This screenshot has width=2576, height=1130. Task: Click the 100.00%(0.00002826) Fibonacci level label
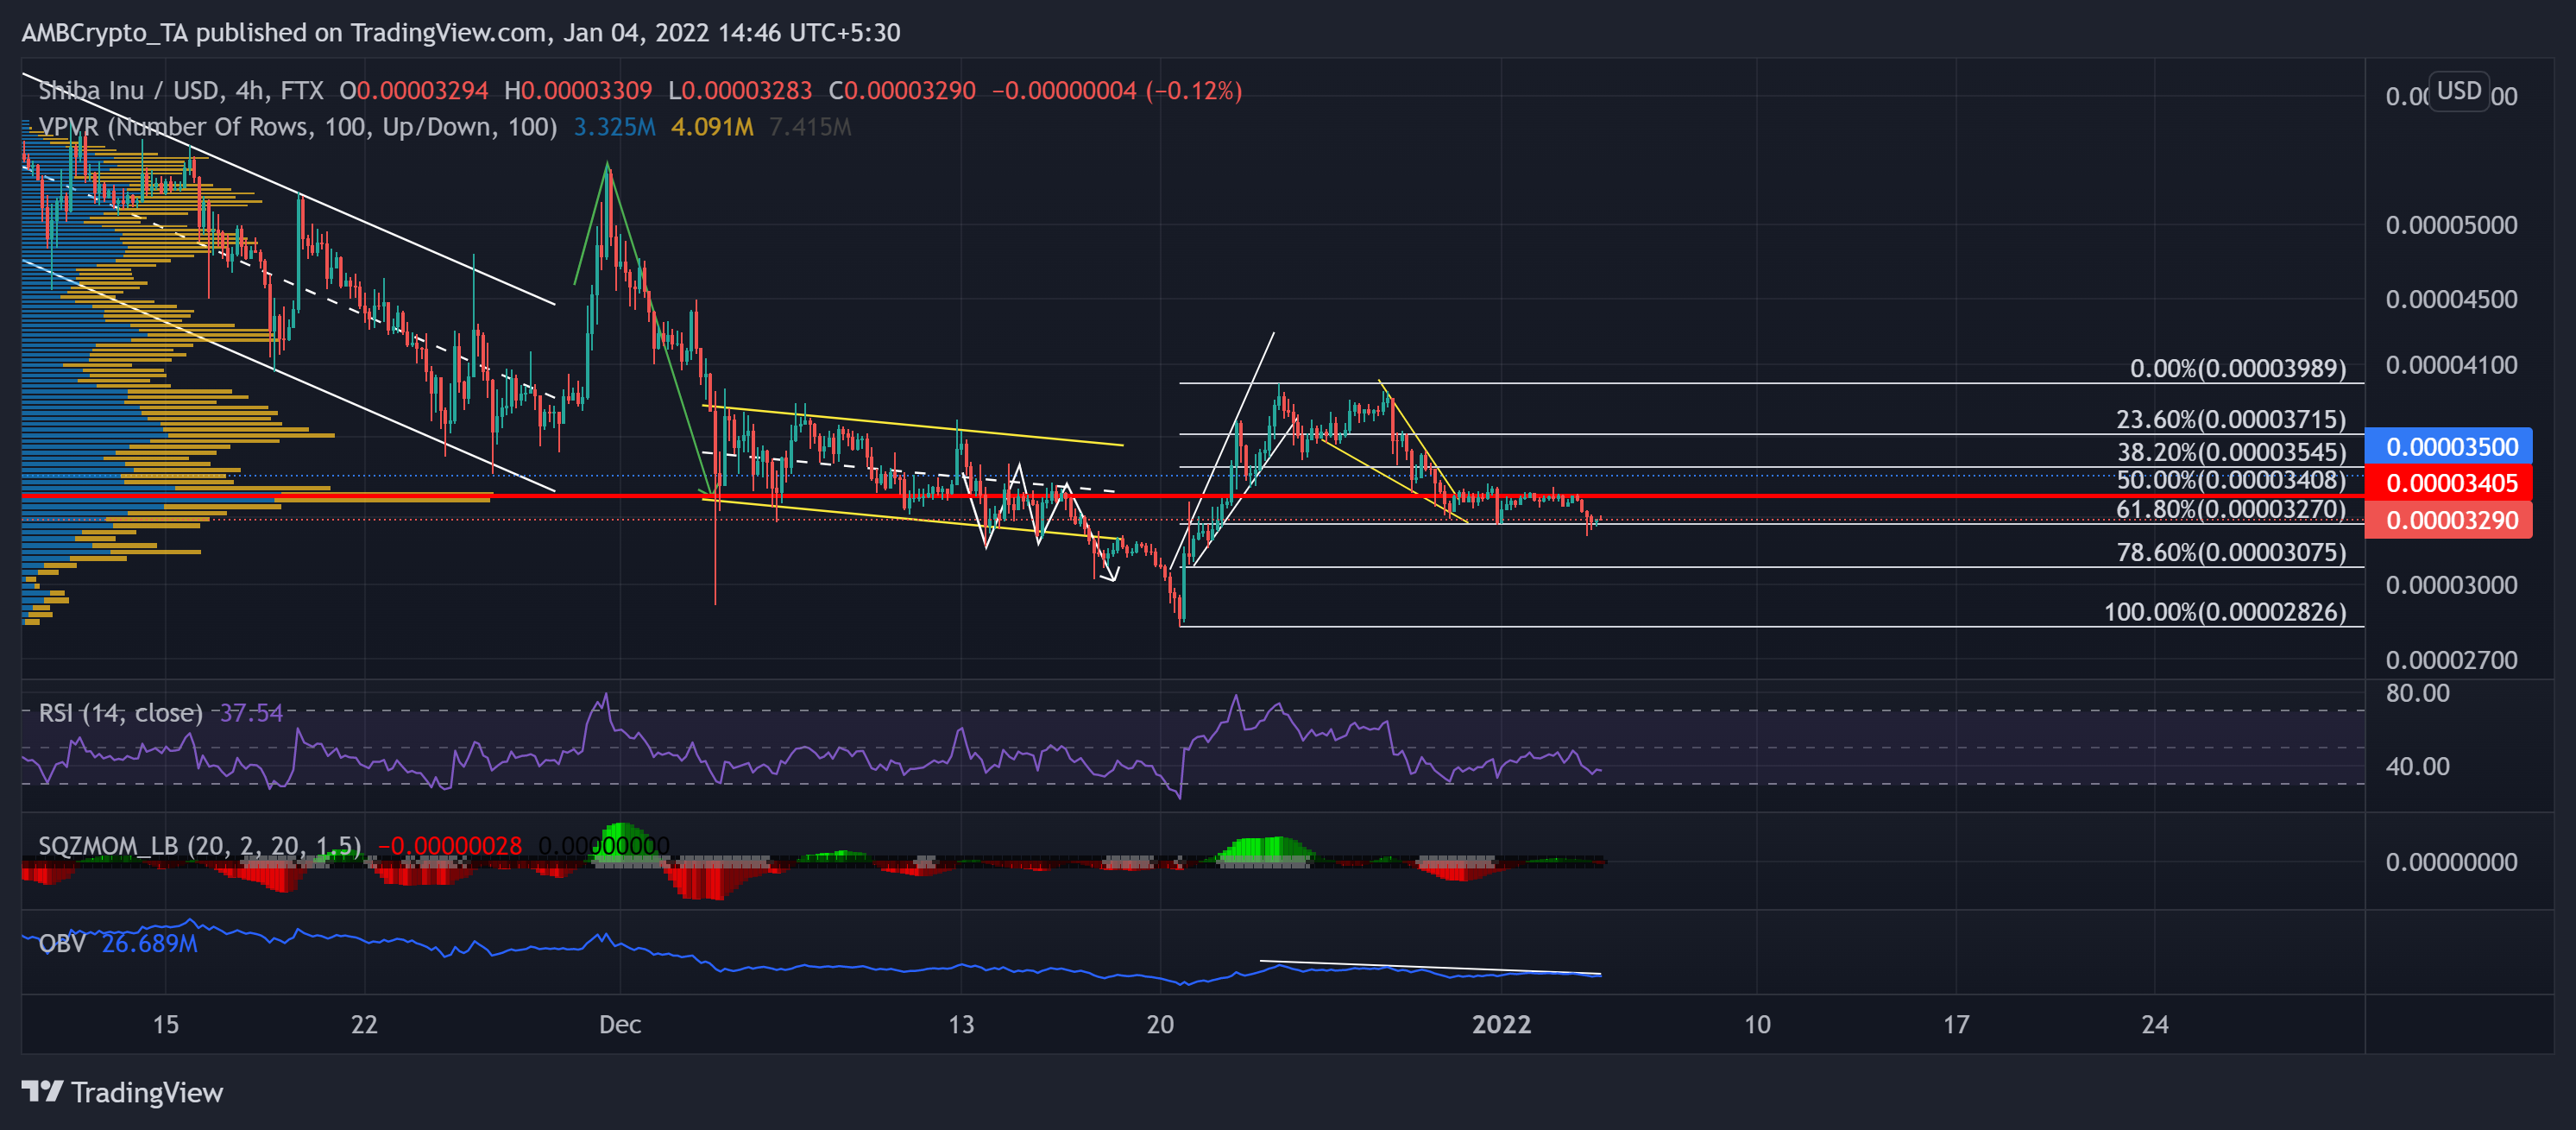[2224, 612]
